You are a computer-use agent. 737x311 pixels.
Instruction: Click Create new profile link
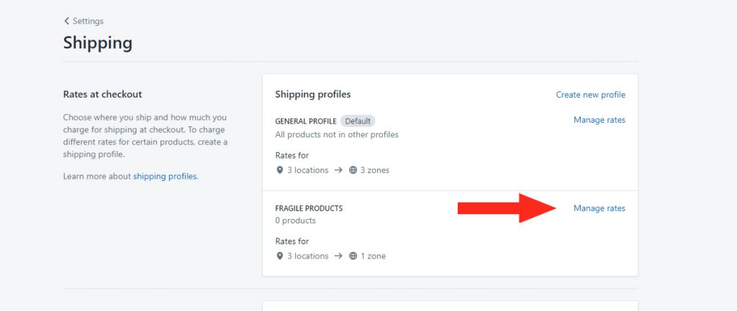pyautogui.click(x=590, y=95)
